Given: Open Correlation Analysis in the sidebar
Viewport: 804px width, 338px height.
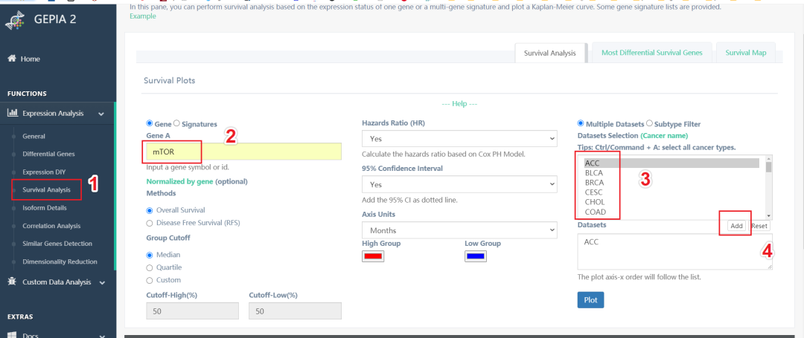Looking at the screenshot, I should [51, 226].
